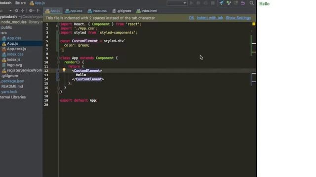Image resolution: width=316 pixels, height=177 pixels.
Task: Open the run configuration dropdown
Action: tap(177, 3)
